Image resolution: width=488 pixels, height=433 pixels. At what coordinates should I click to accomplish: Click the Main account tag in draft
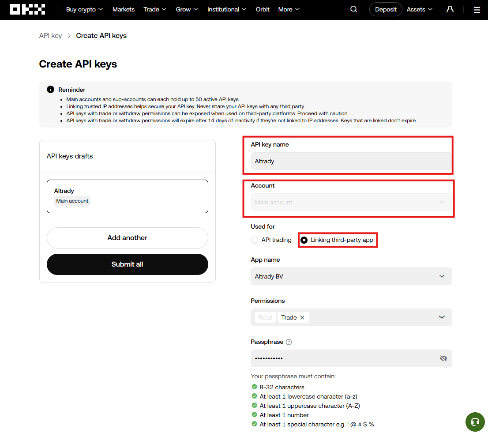click(x=72, y=201)
